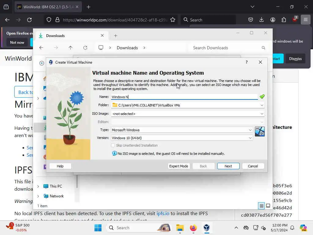313x235 pixels.
Task: Expand This PC in Explorer navigation
Action: tap(38, 186)
